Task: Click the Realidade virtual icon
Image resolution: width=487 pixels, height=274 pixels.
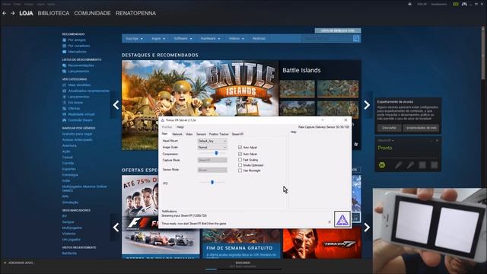Action: [x=64, y=114]
